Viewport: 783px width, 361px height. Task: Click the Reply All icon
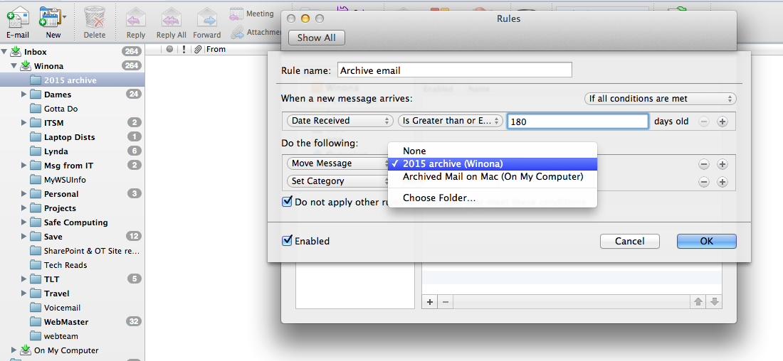click(171, 17)
